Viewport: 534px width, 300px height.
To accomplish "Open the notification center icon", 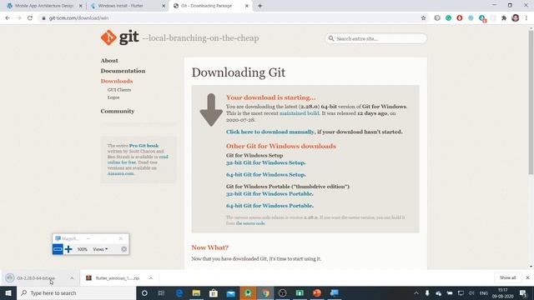I will (x=523, y=292).
